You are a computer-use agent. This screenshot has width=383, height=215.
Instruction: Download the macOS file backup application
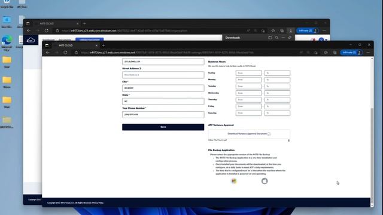(265, 181)
